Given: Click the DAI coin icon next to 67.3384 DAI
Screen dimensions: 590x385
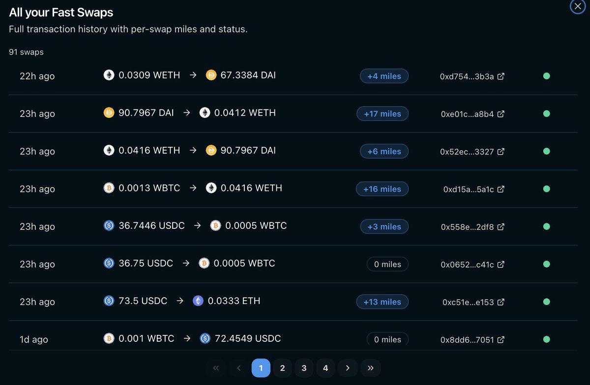Looking at the screenshot, I should click(211, 76).
